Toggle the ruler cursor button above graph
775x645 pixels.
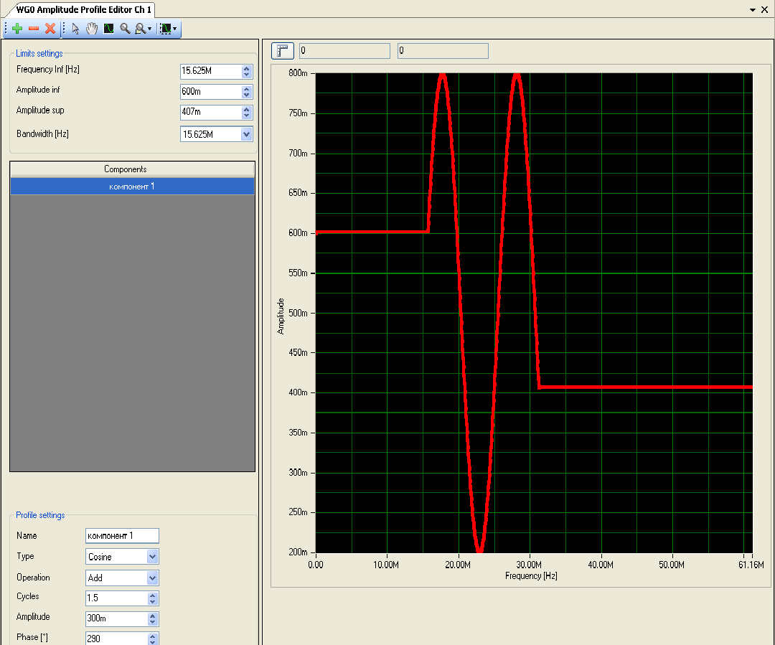click(283, 51)
